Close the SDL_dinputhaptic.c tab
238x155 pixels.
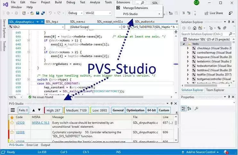[42, 22]
